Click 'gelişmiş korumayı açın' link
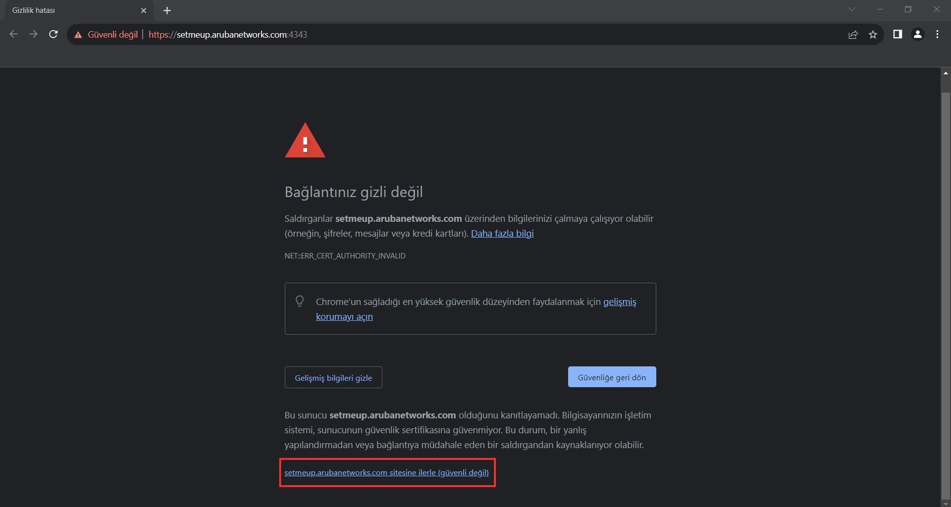Viewport: 951px width, 507px height. pyautogui.click(x=344, y=317)
